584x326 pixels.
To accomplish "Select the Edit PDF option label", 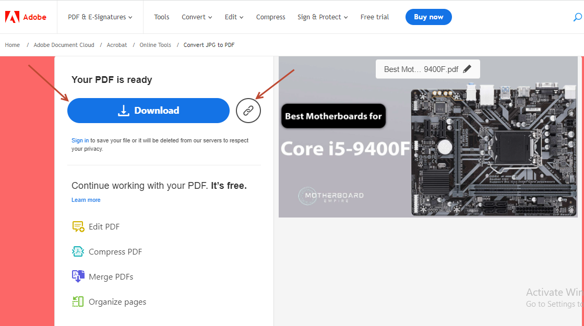I will (104, 227).
